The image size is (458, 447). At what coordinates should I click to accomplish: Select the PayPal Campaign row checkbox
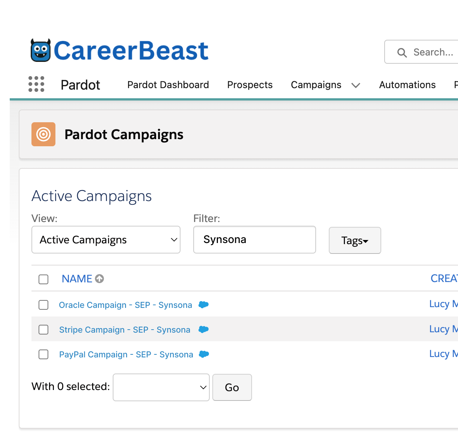pyautogui.click(x=43, y=354)
